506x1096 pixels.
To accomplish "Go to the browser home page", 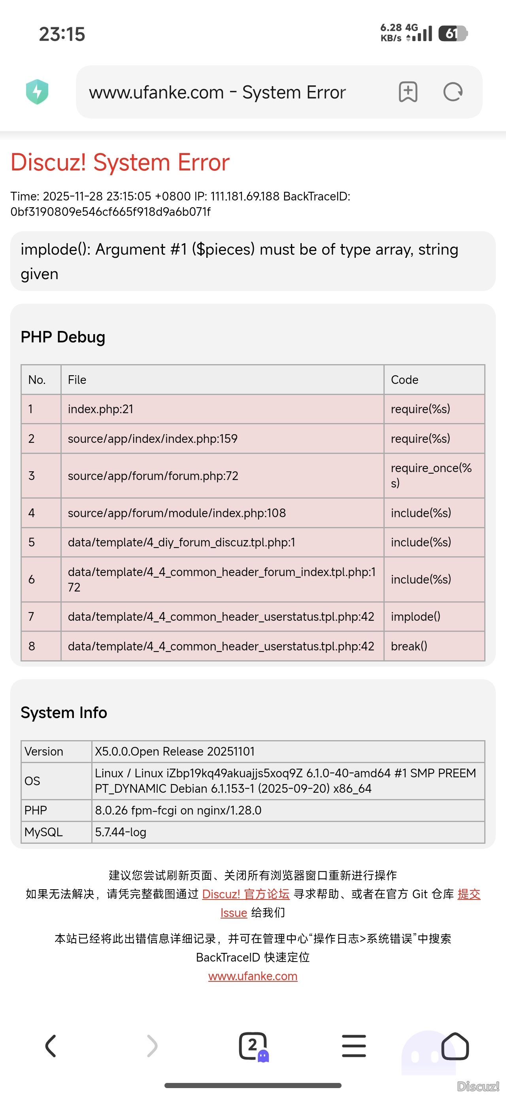I will tap(455, 1046).
